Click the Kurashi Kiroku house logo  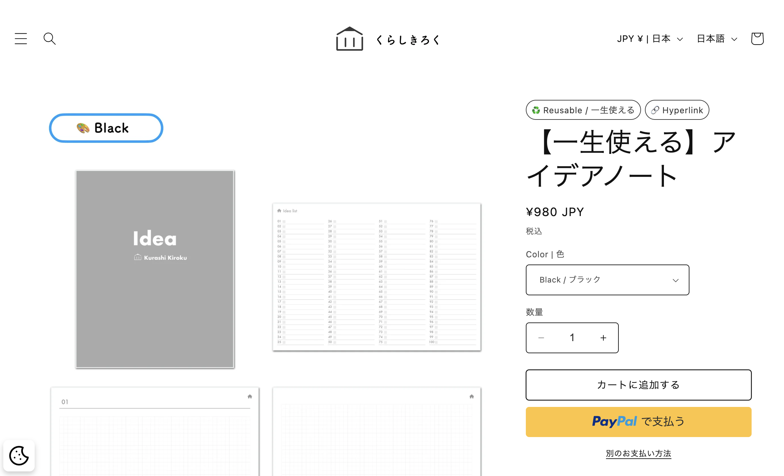pos(349,39)
